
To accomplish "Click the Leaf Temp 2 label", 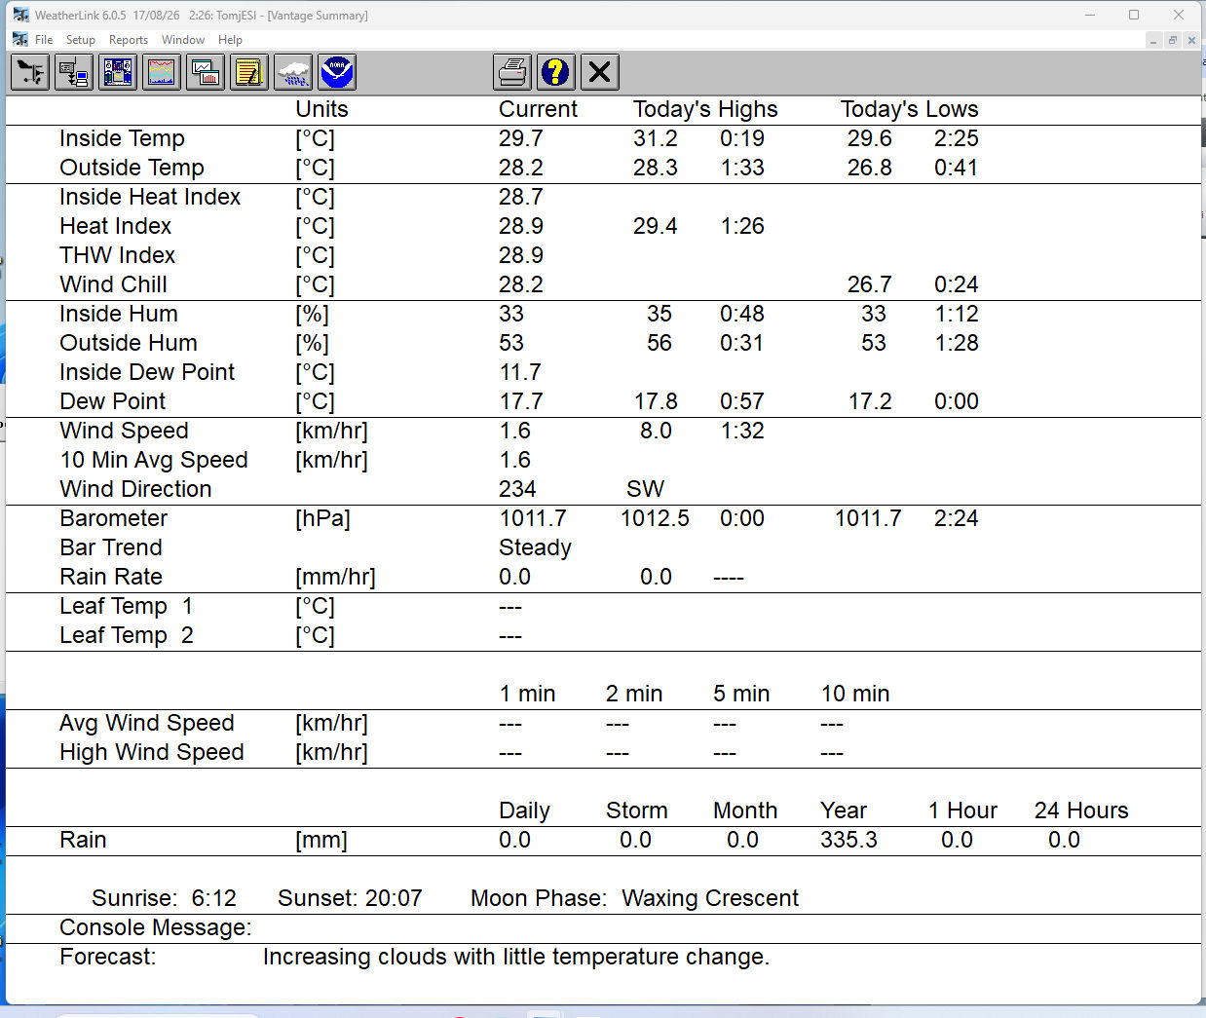I will [x=127, y=635].
